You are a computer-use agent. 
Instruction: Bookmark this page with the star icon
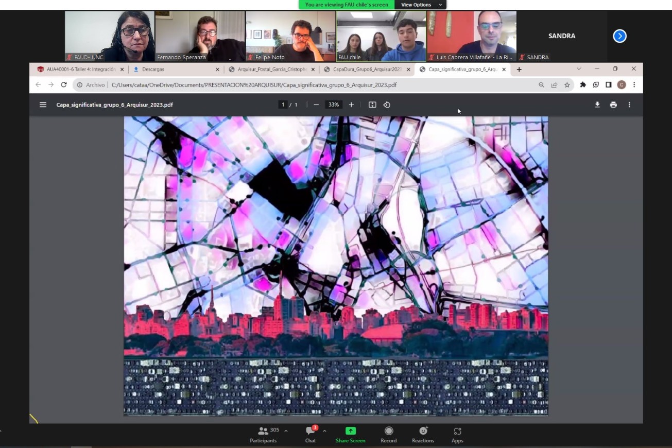coord(567,85)
